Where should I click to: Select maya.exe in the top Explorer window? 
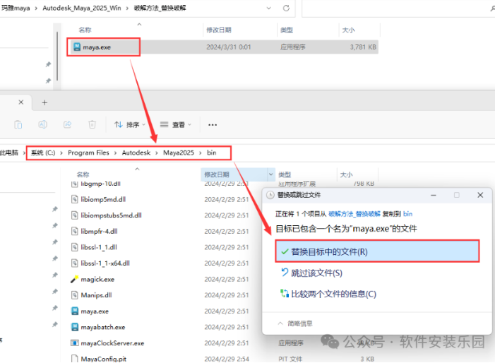point(96,47)
